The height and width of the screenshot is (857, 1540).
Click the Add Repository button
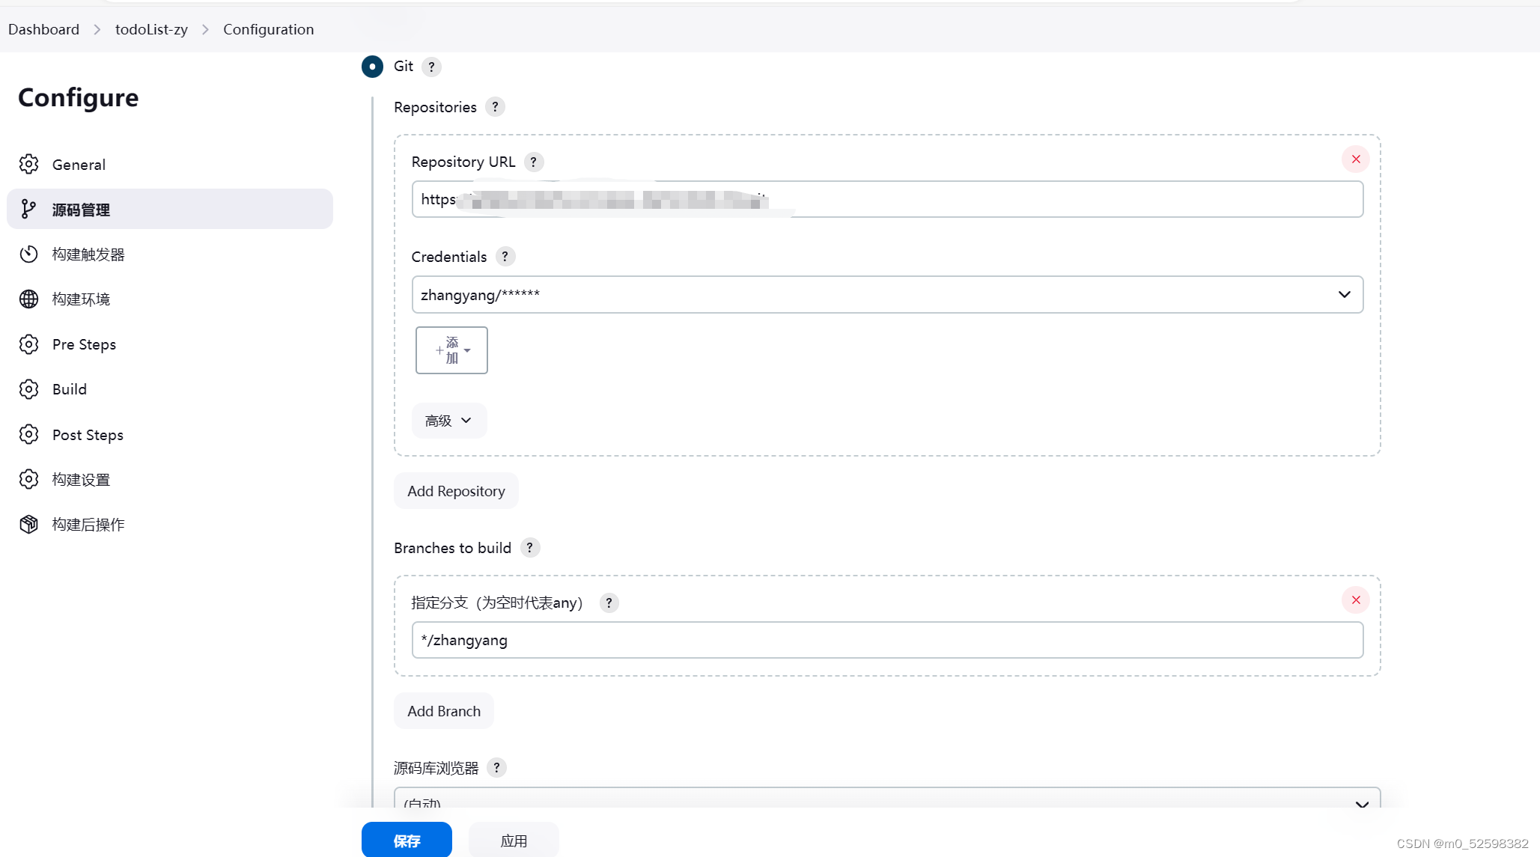tap(455, 490)
